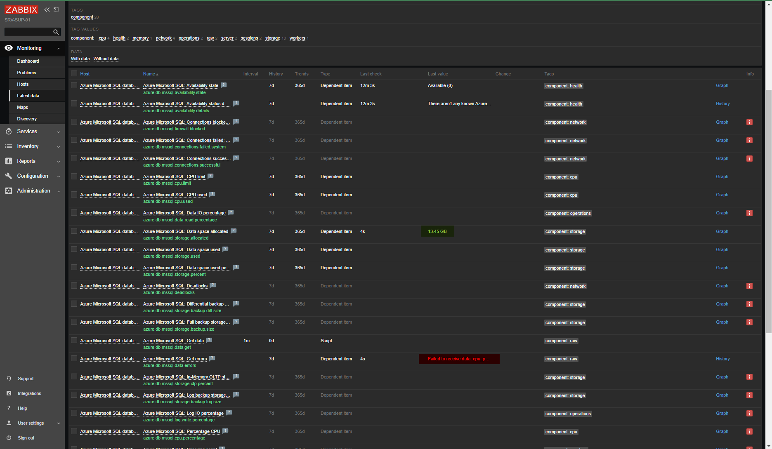Open help icon beside CPU limit item
The height and width of the screenshot is (449, 772).
[210, 176]
